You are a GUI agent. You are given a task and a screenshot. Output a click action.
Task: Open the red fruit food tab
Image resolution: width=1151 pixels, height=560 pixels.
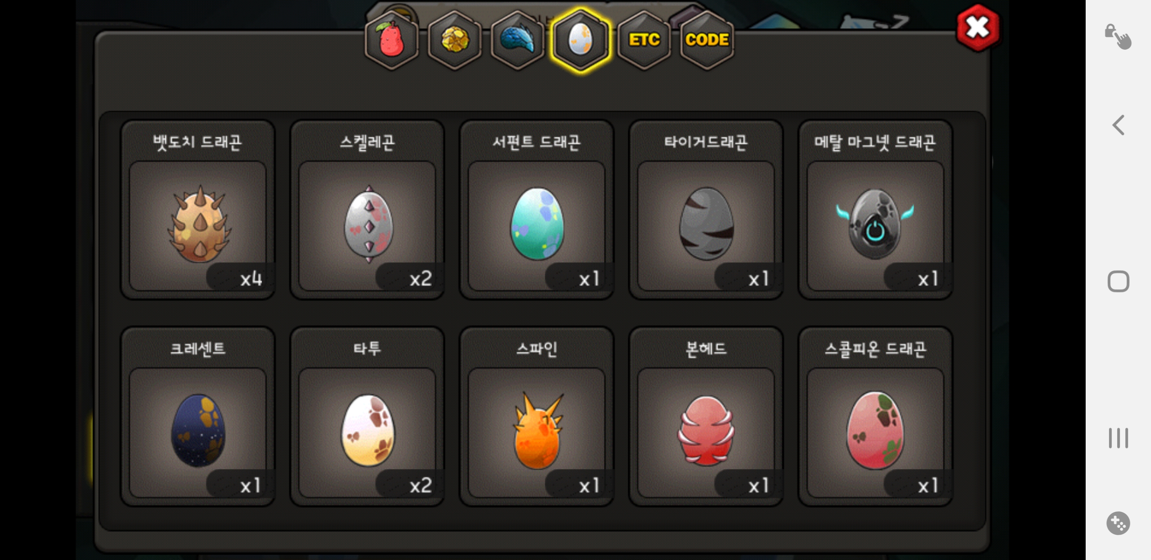click(x=392, y=40)
